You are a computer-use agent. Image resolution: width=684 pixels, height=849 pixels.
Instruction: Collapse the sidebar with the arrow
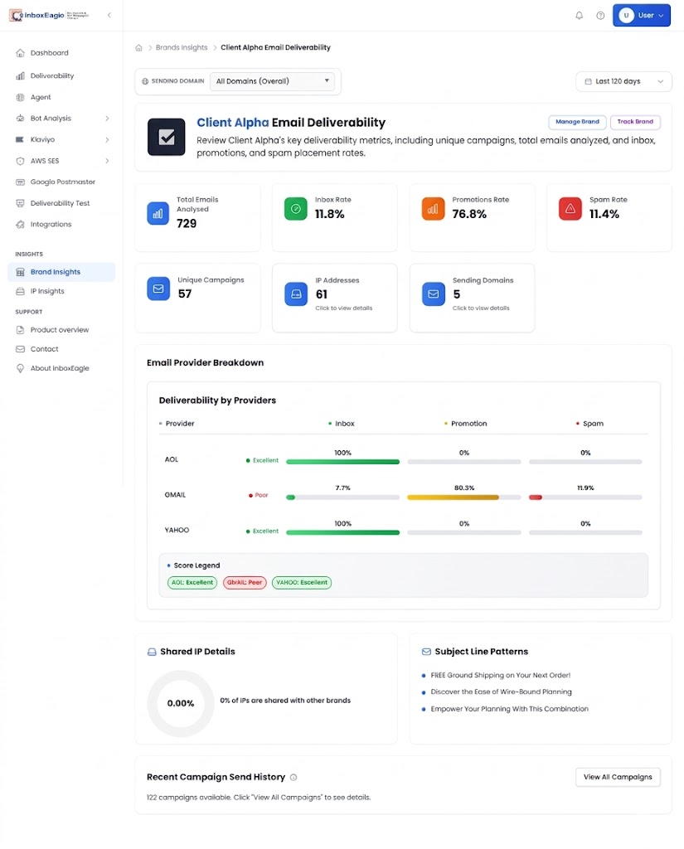click(109, 15)
